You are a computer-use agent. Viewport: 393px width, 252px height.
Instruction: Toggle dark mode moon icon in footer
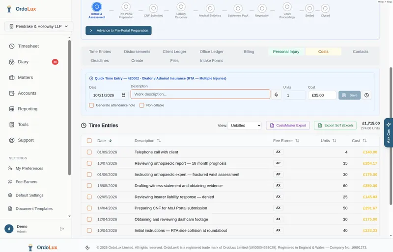click(x=87, y=248)
